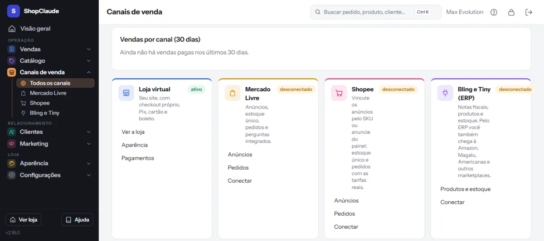This screenshot has width=544, height=241.
Task: Click the Ctrl K shortcut badge
Action: coord(423,12)
